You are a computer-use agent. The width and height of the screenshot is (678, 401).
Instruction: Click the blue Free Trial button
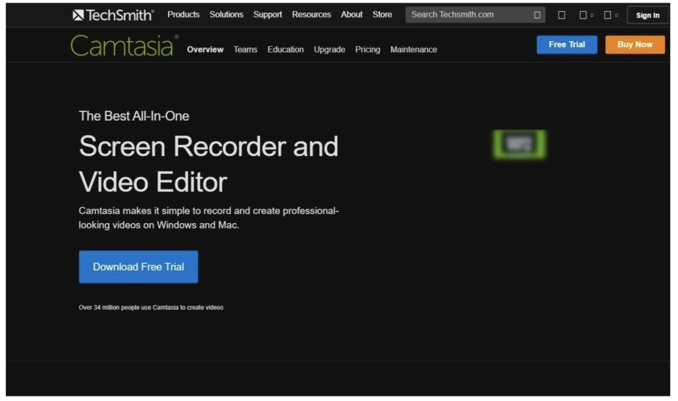coord(566,44)
